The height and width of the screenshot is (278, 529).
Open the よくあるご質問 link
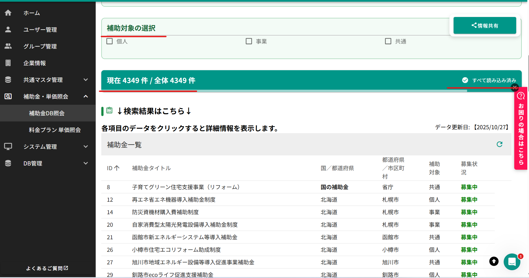pyautogui.click(x=47, y=268)
